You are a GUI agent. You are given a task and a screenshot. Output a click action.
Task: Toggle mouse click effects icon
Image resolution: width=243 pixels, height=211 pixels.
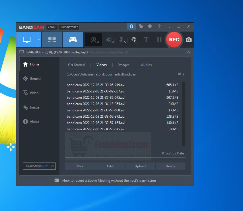(134, 40)
